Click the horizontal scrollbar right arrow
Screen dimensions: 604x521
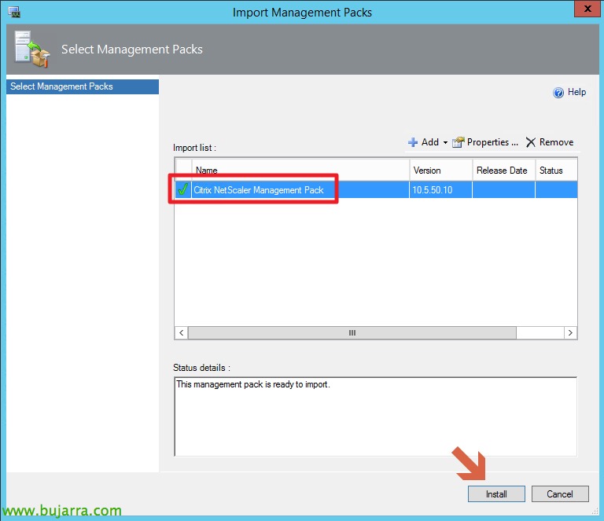tap(570, 333)
